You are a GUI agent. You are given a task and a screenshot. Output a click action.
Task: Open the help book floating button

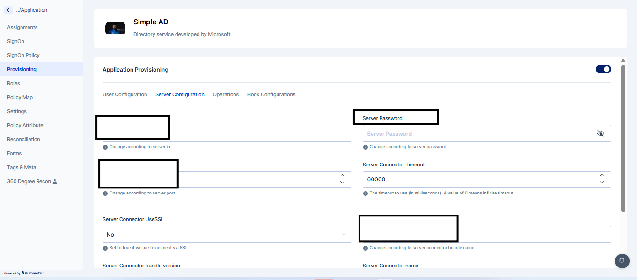[x=622, y=261]
